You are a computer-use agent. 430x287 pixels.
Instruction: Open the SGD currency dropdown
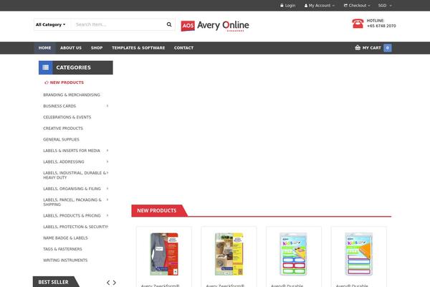point(385,6)
